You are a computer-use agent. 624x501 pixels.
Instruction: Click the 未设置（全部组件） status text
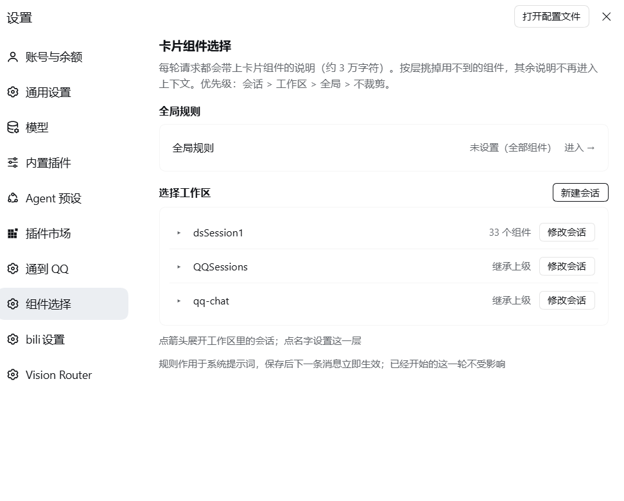pos(510,148)
